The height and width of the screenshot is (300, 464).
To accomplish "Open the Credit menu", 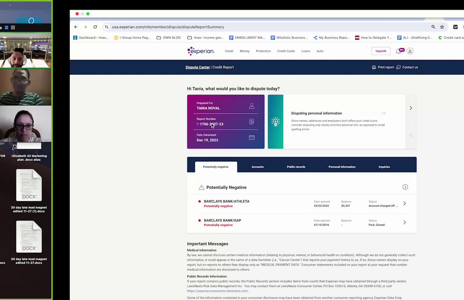I will [x=229, y=51].
